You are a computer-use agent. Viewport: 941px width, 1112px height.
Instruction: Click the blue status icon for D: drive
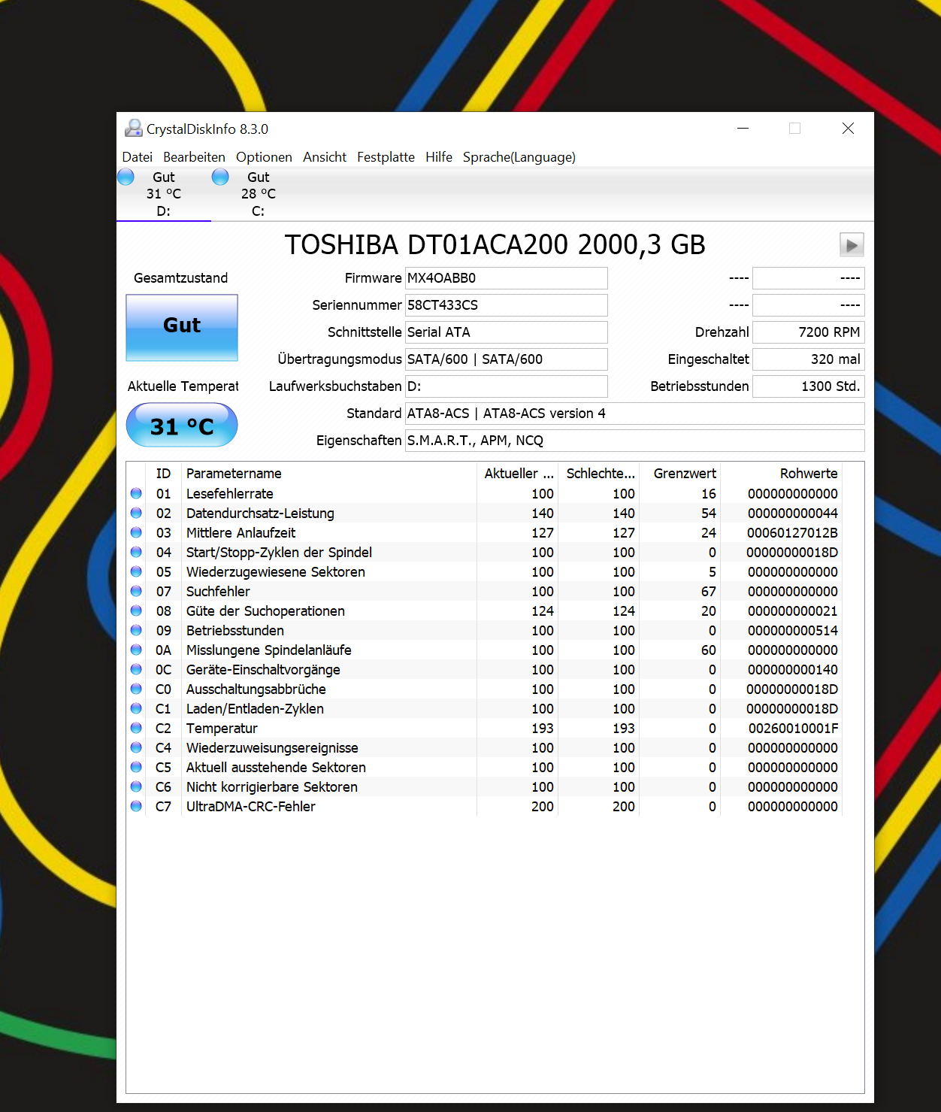click(x=126, y=177)
